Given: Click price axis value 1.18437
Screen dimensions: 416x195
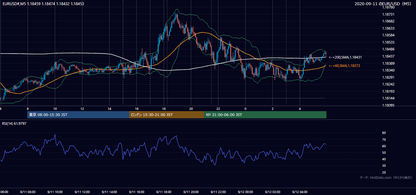Looking at the screenshot, I should coord(388,56).
